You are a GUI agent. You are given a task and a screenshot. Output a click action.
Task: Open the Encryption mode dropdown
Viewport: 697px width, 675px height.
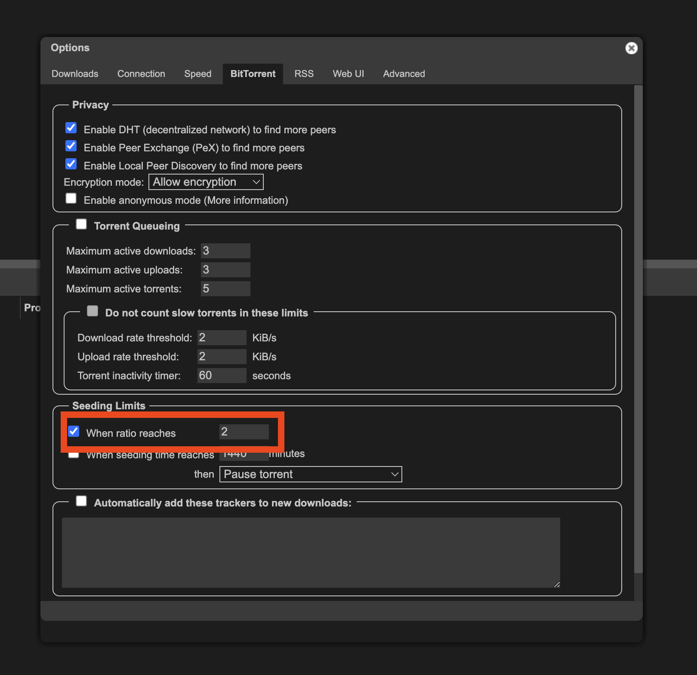click(206, 182)
